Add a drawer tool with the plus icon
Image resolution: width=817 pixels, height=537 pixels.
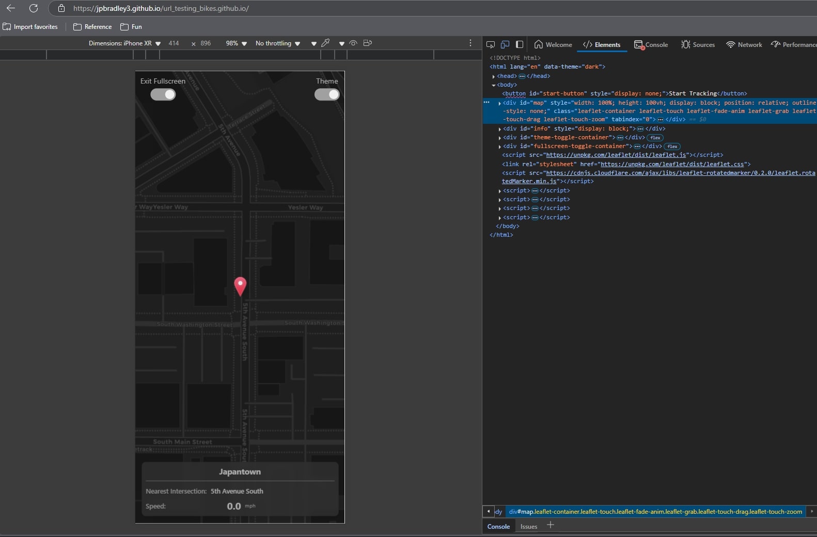click(551, 525)
